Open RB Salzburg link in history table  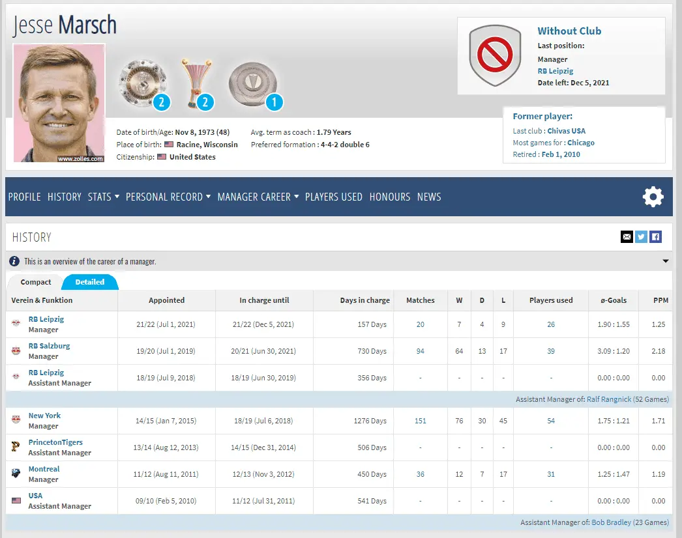[49, 346]
